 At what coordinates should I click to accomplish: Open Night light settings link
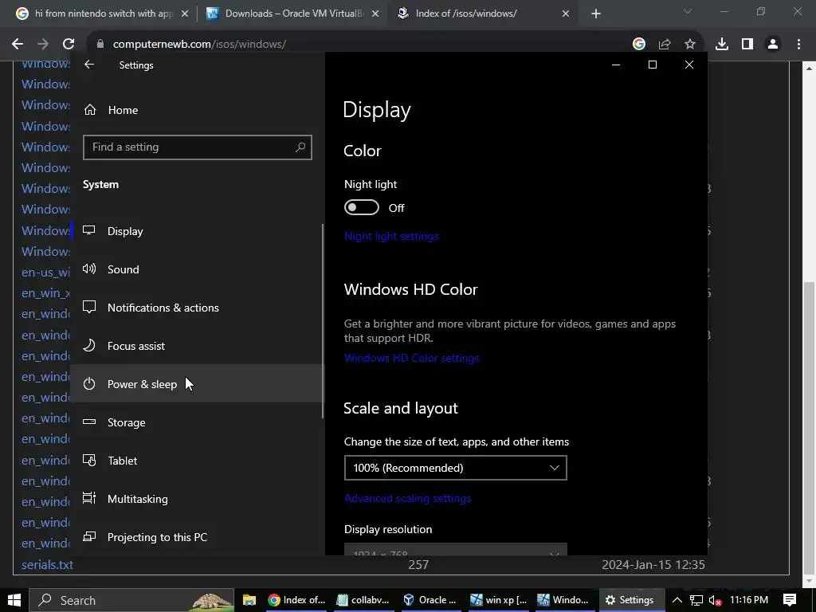(391, 236)
